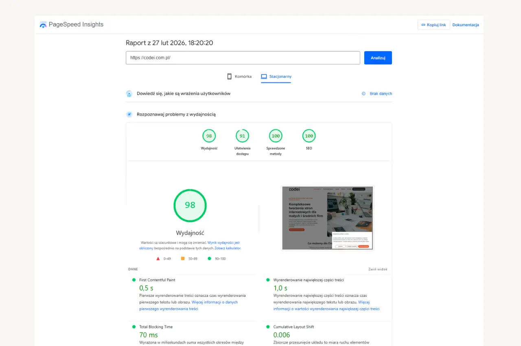Open Więcej informacji o danych pierwszego wyrenderowania link
521x346 pixels.
coord(188,305)
